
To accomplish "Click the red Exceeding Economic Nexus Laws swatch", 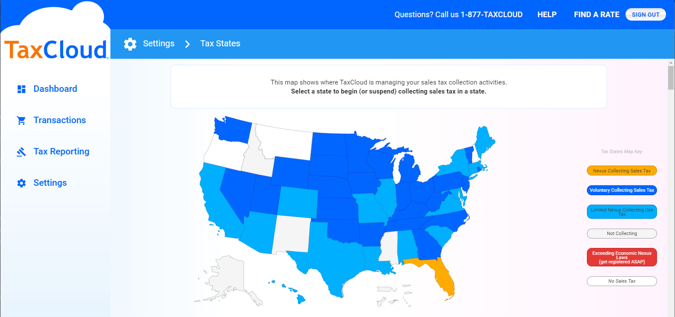I will tap(622, 257).
